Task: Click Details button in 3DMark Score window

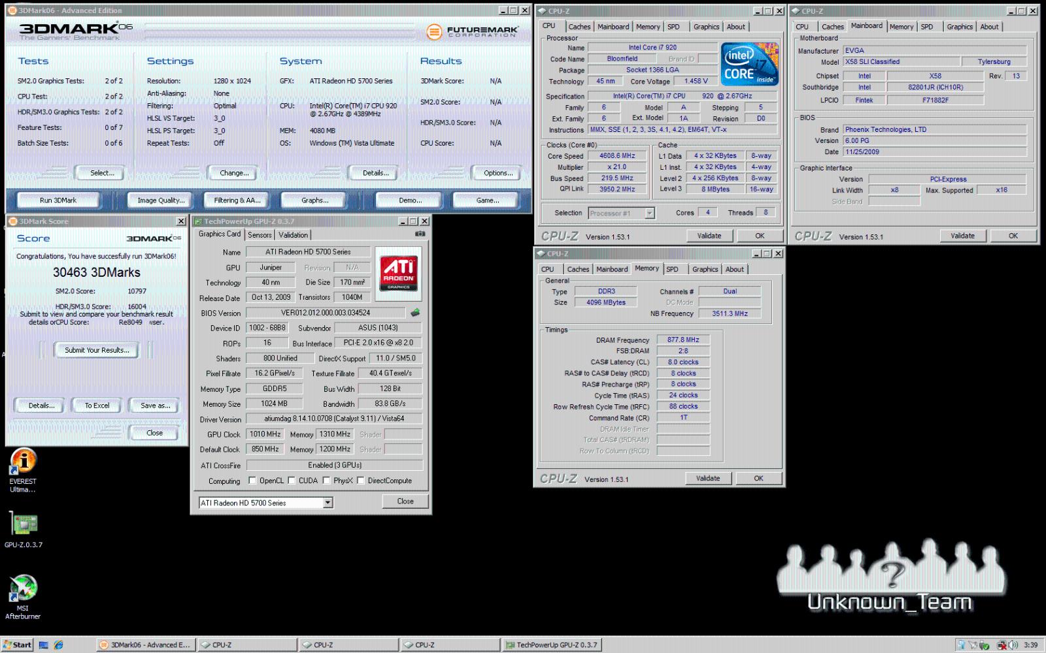Action: [41, 406]
